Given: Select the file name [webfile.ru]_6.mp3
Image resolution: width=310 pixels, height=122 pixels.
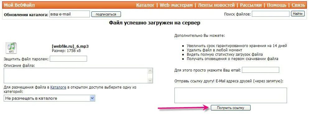Looking at the screenshot, I should point(70,47).
